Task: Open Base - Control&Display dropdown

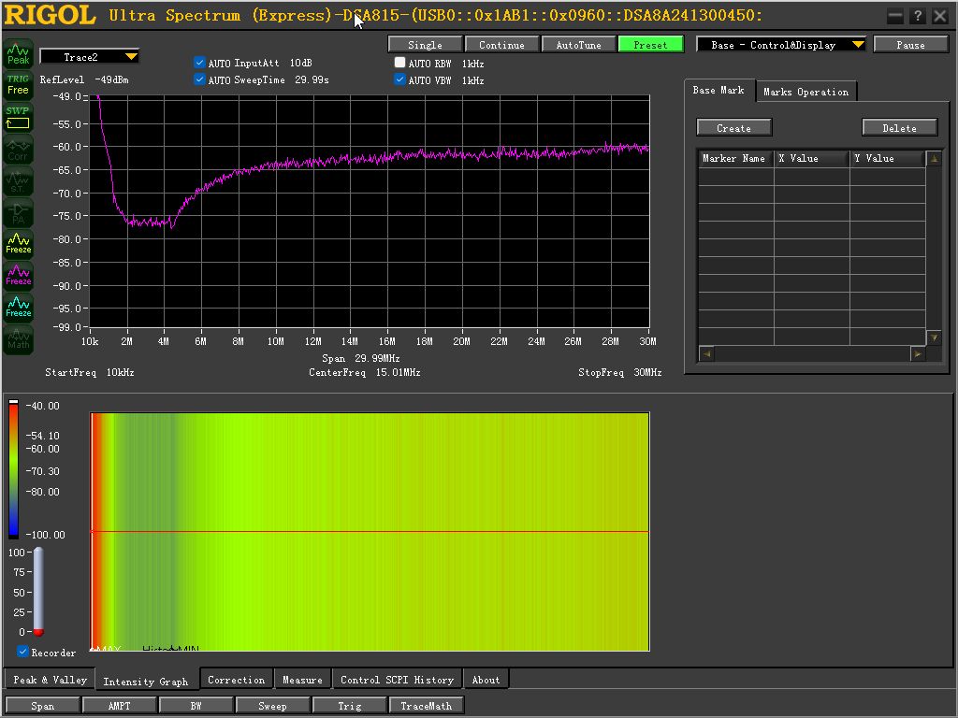Action: pyautogui.click(x=781, y=45)
